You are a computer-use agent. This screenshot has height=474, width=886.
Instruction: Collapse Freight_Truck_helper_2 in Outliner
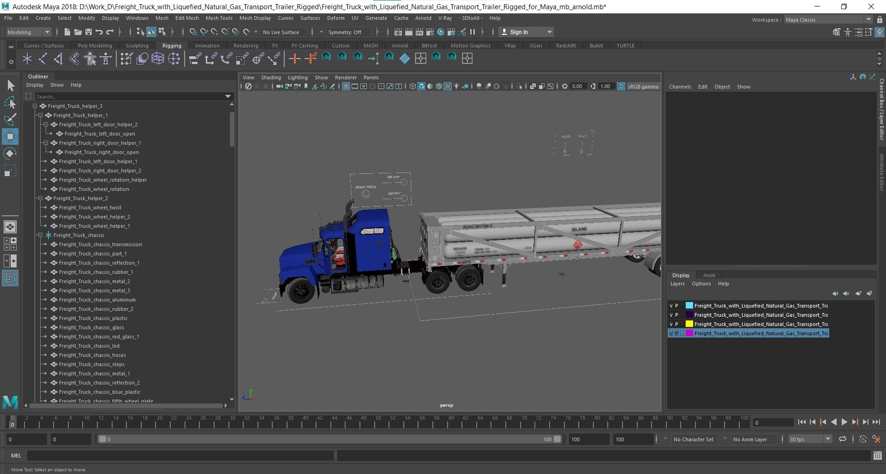pos(40,198)
